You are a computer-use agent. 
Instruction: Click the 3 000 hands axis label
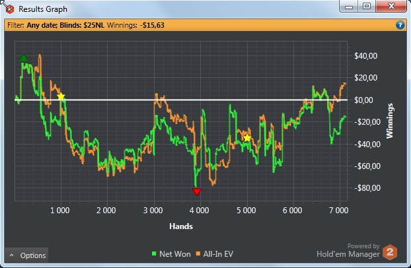pos(153,211)
